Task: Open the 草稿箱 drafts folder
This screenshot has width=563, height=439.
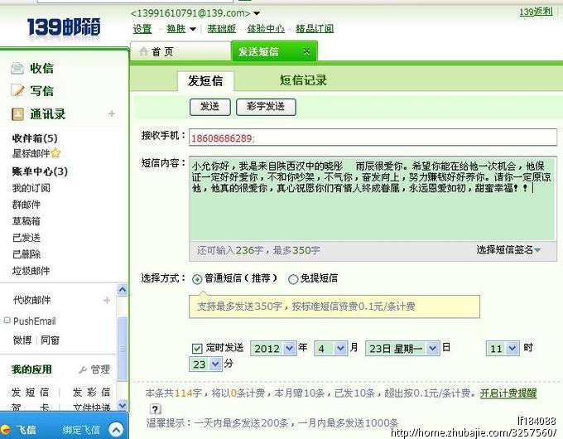Action: (26, 221)
